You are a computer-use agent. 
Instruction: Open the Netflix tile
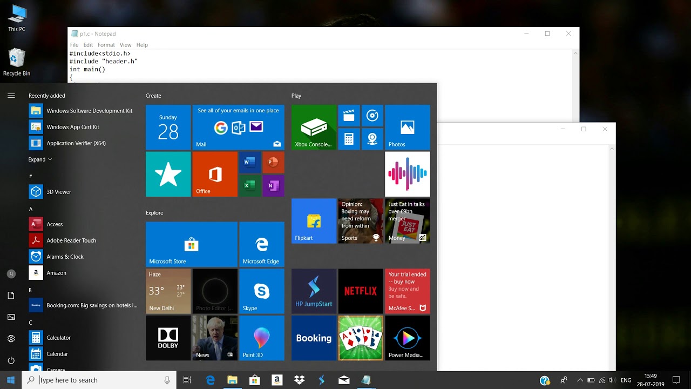(361, 291)
